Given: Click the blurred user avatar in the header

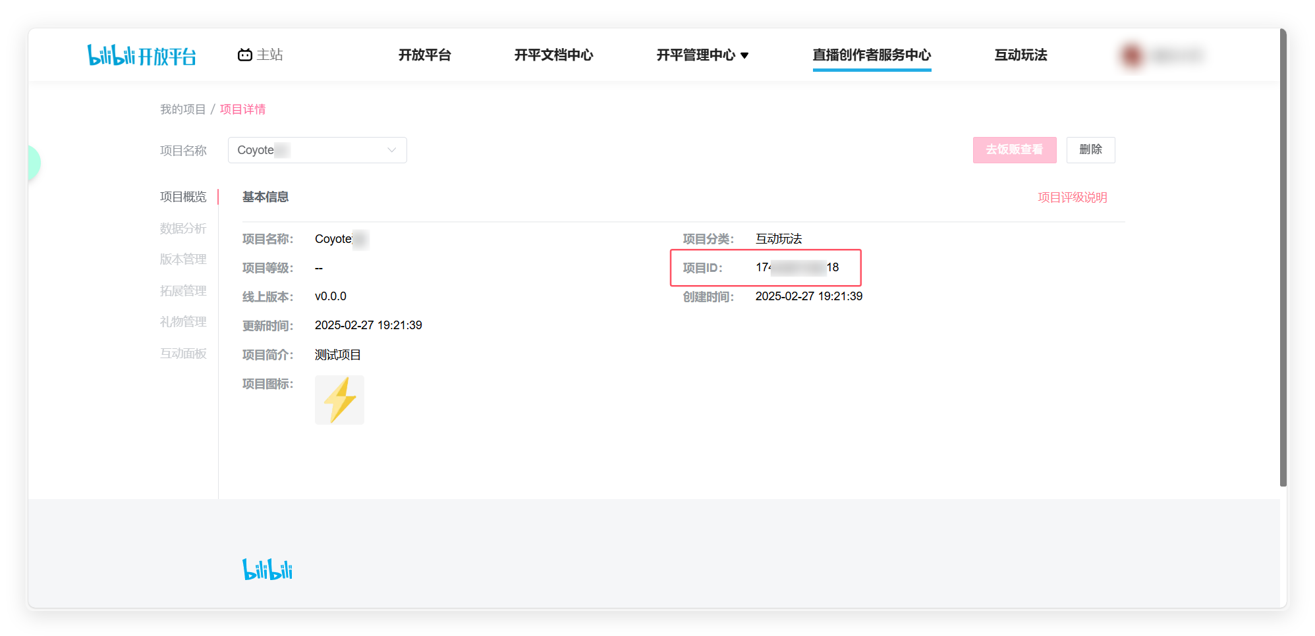Looking at the screenshot, I should coord(1132,55).
